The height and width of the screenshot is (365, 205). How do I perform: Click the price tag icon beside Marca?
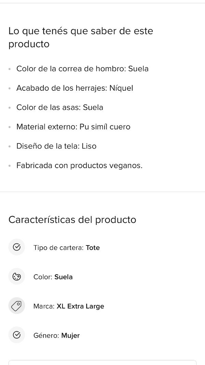(16, 306)
